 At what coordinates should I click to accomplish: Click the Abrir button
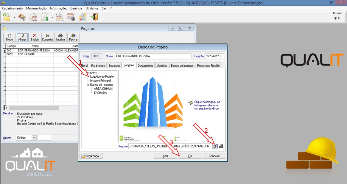tap(165, 156)
